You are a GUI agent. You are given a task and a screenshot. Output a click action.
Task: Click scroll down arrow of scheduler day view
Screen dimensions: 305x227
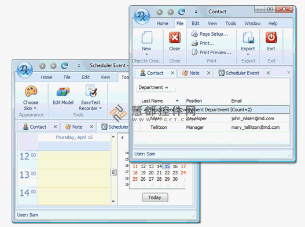[113, 202]
